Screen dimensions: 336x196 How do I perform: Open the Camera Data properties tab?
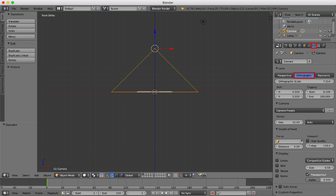click(x=314, y=45)
